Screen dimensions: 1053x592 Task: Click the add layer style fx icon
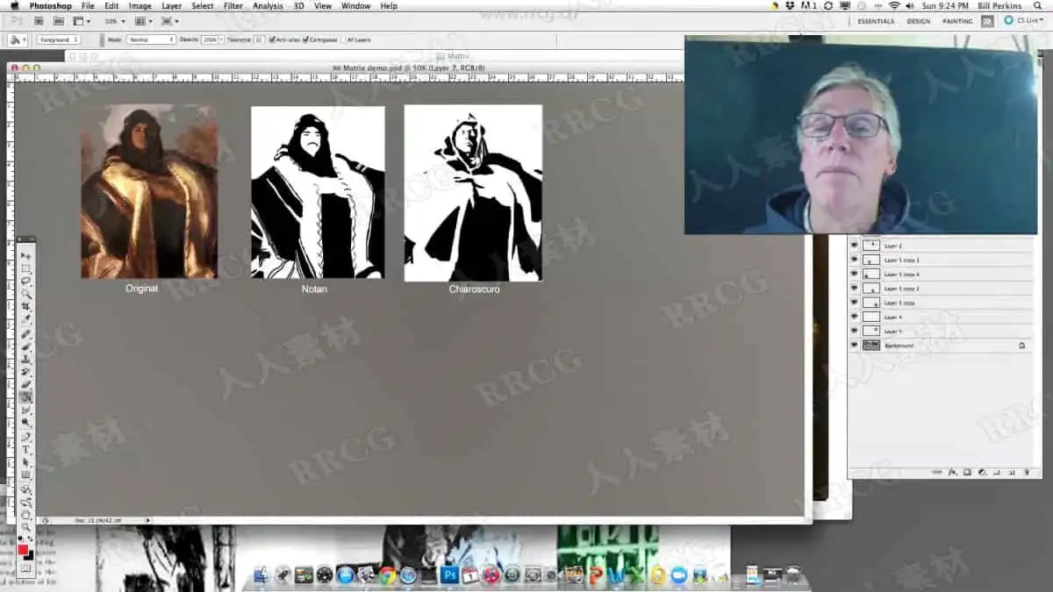[952, 473]
